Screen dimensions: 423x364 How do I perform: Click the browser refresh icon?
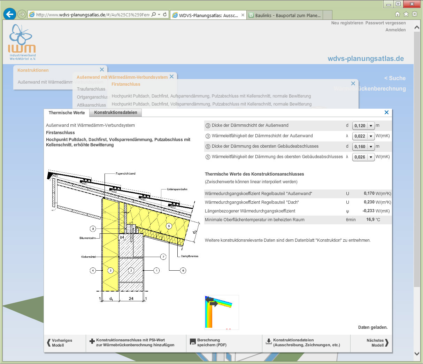165,15
